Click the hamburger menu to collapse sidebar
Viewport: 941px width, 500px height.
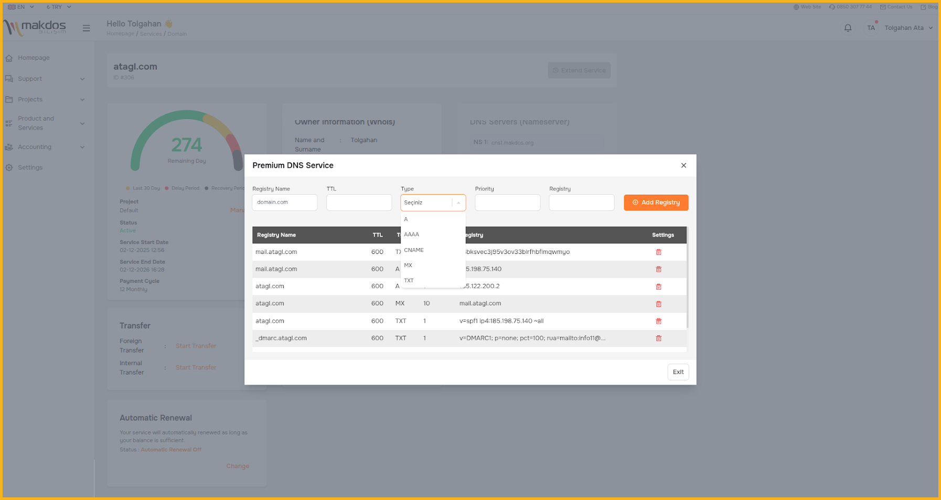point(86,28)
